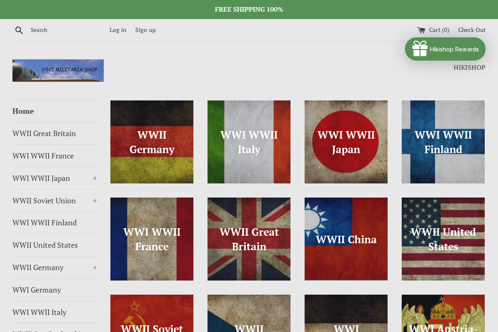Select WWI WWII Finland in the sidebar

pyautogui.click(x=44, y=223)
